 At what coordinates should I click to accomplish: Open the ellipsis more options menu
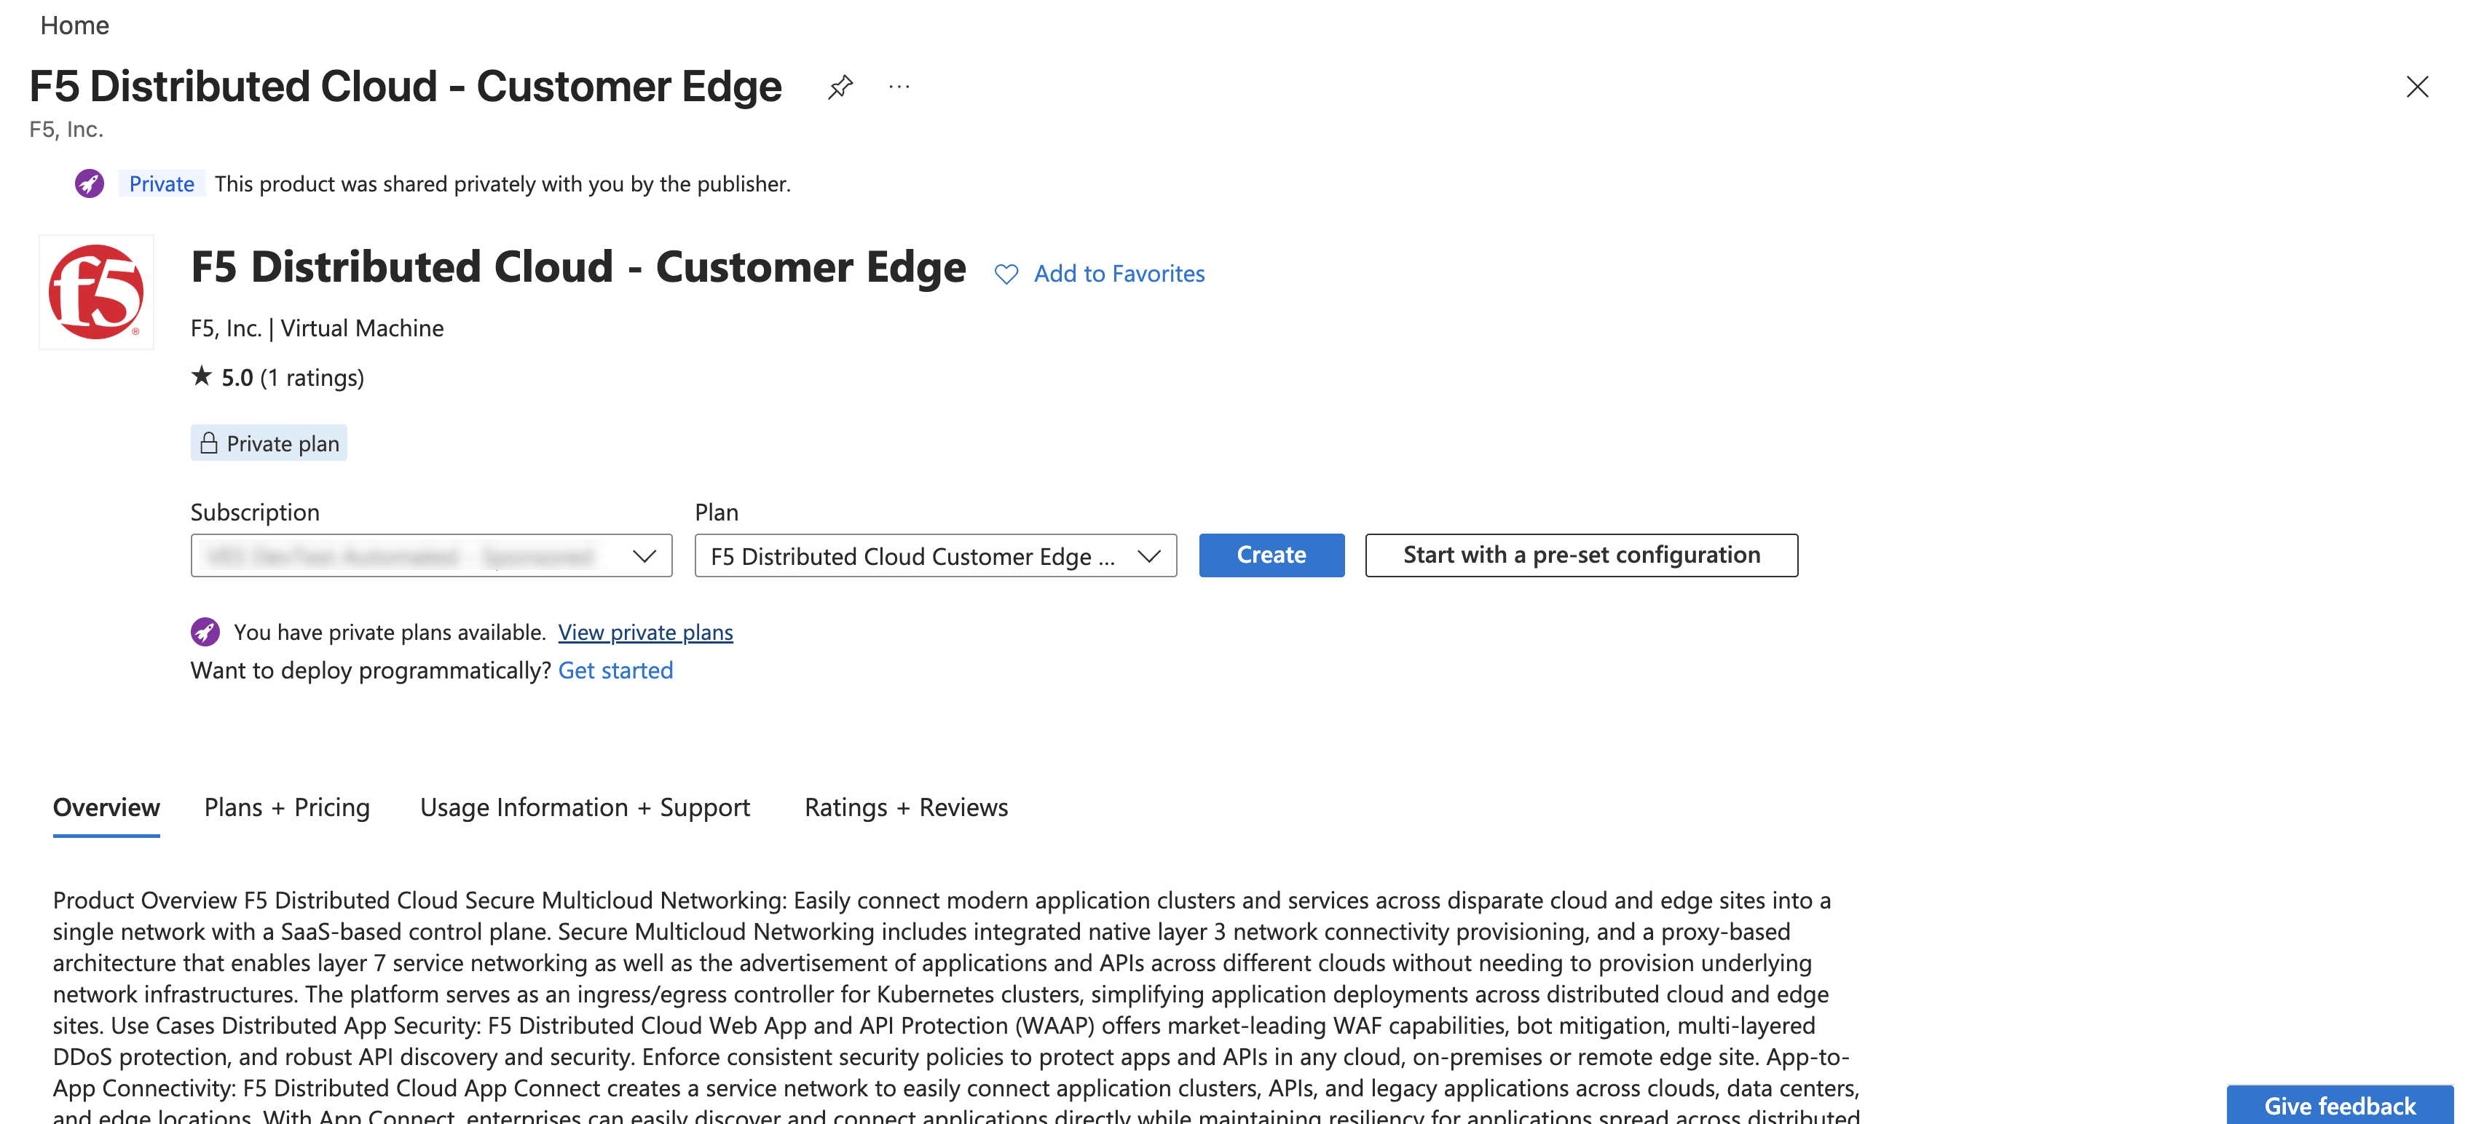(899, 85)
